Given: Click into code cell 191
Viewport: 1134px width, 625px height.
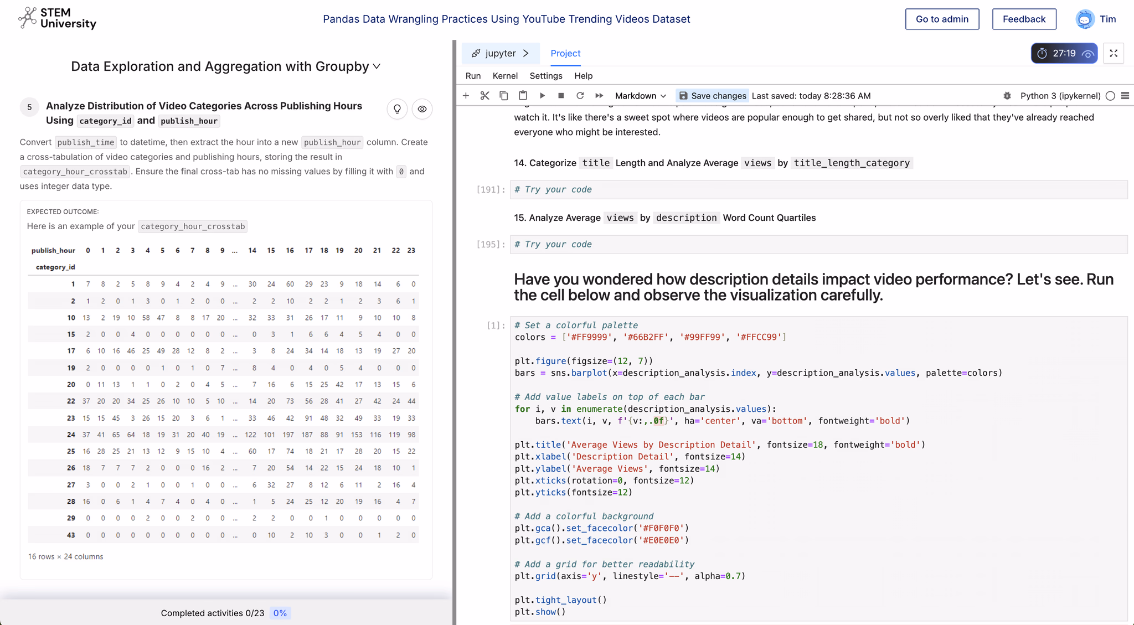Looking at the screenshot, I should [818, 189].
